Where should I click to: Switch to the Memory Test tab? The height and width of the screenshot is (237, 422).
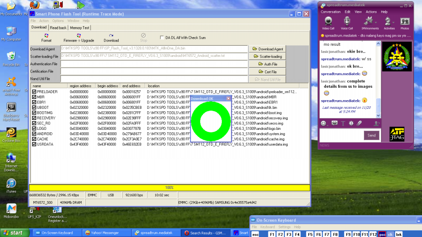tap(80, 28)
